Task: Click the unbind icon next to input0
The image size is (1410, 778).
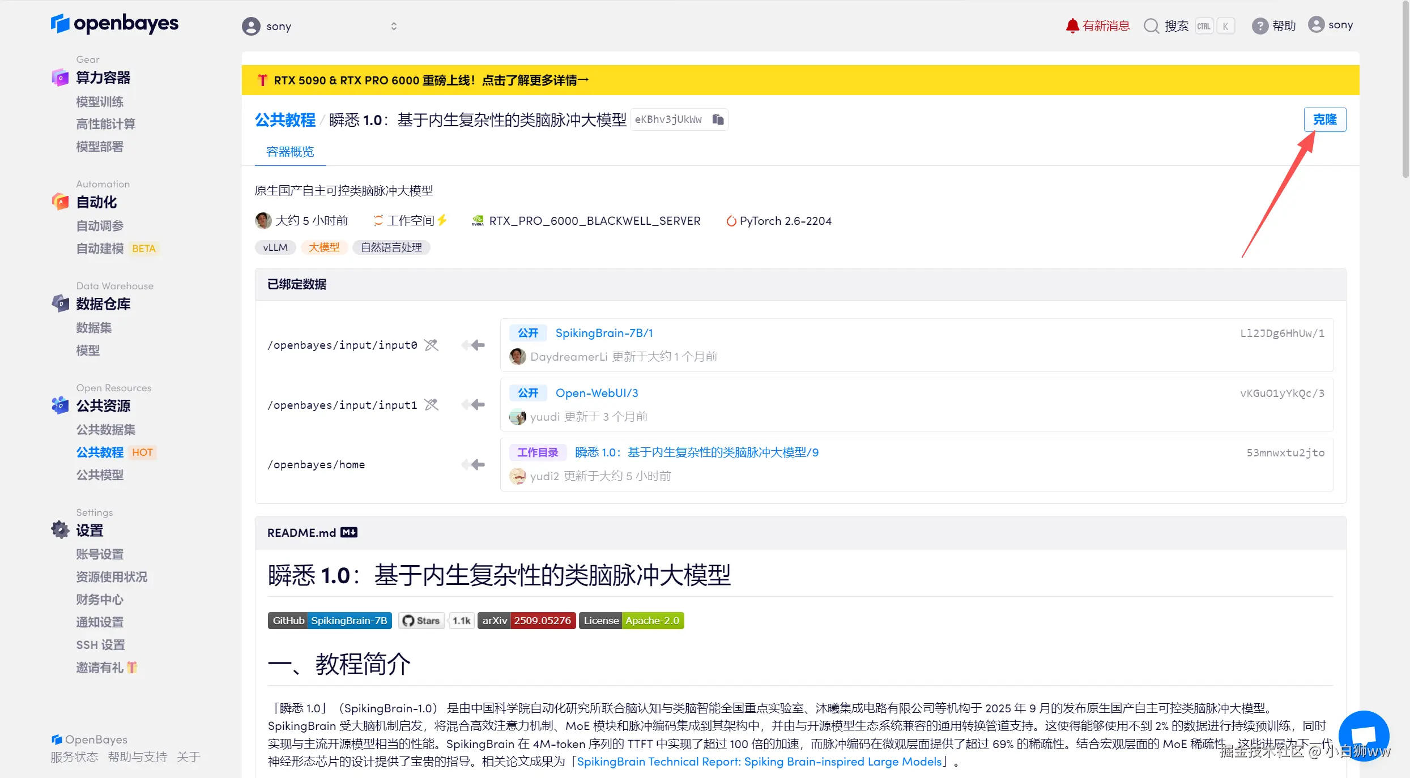Action: click(x=431, y=345)
